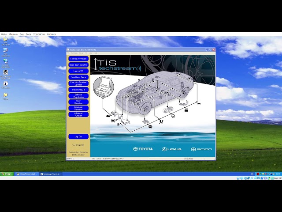
Task: Open VirtualBox Файл menu
Action: pyautogui.click(x=4, y=34)
